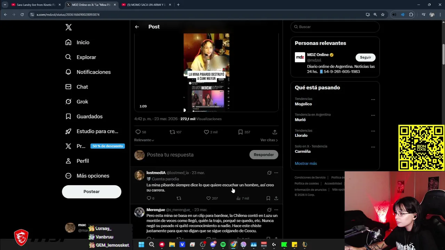445x250 pixels.
Task: Reload the page in the browser
Action: 22,15
